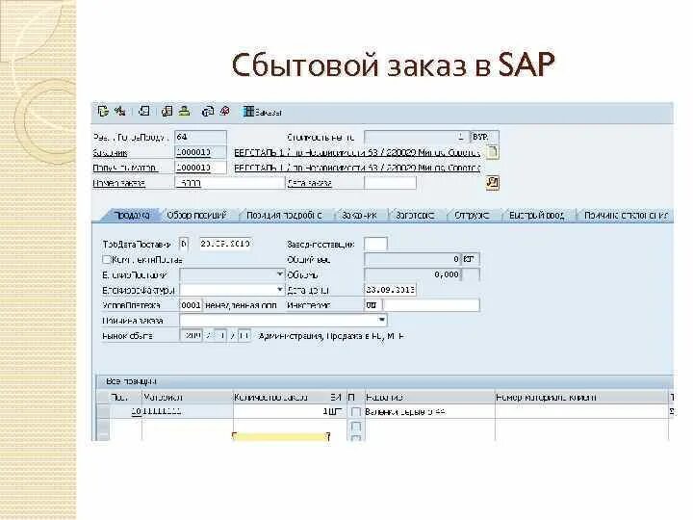Image resolution: width=693 pixels, height=520 pixels.
Task: Tick the checkbox in item row 10
Action: (355, 412)
